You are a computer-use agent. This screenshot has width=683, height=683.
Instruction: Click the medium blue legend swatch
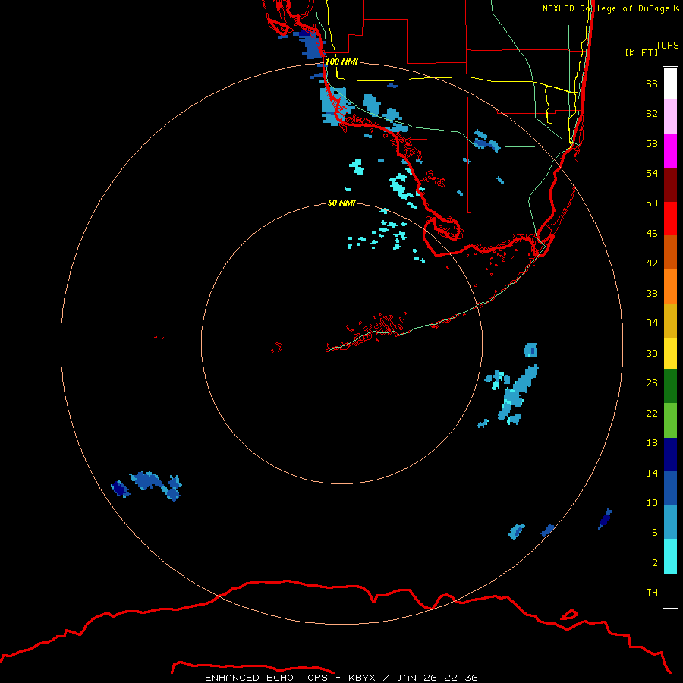point(670,488)
